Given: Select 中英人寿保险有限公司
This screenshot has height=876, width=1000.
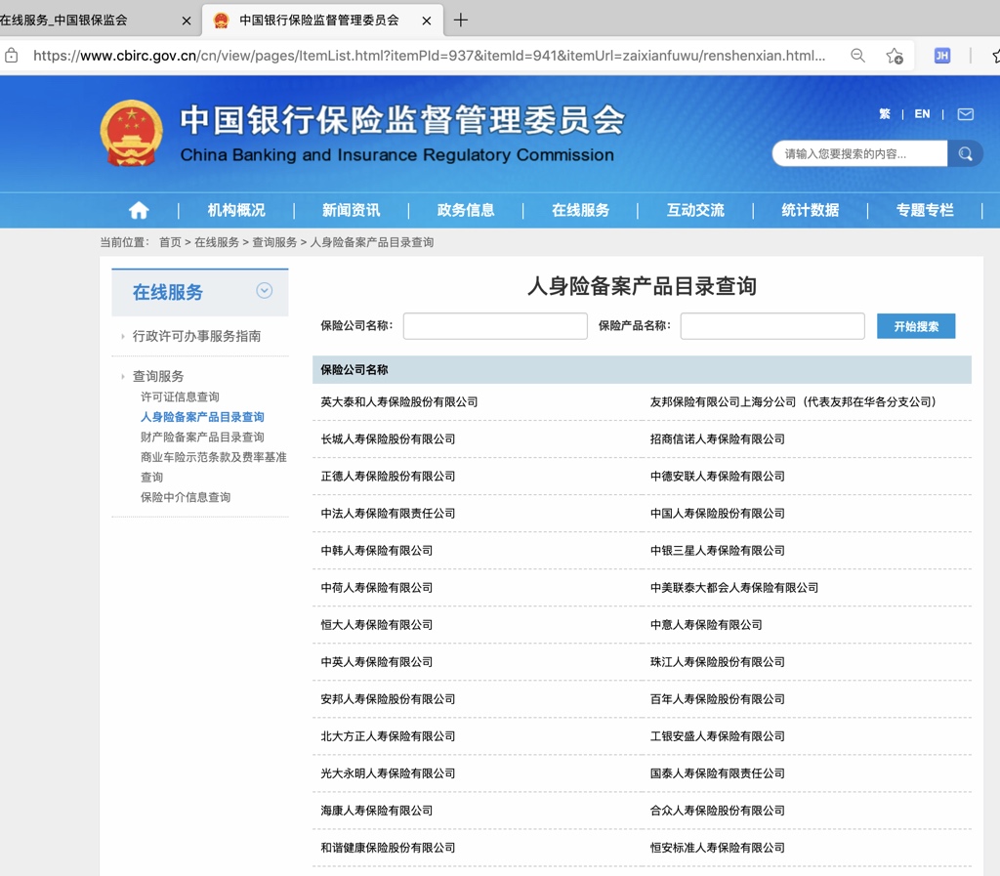Looking at the screenshot, I should 377,662.
